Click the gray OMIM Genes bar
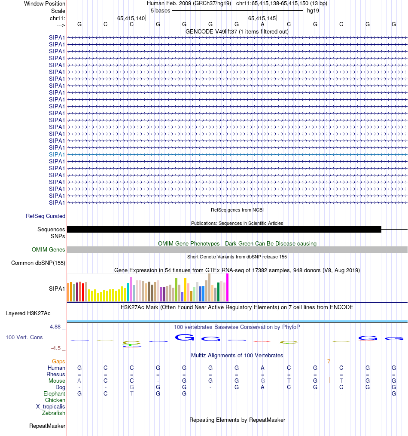Viewport: 408px width, 436px height. [x=237, y=250]
